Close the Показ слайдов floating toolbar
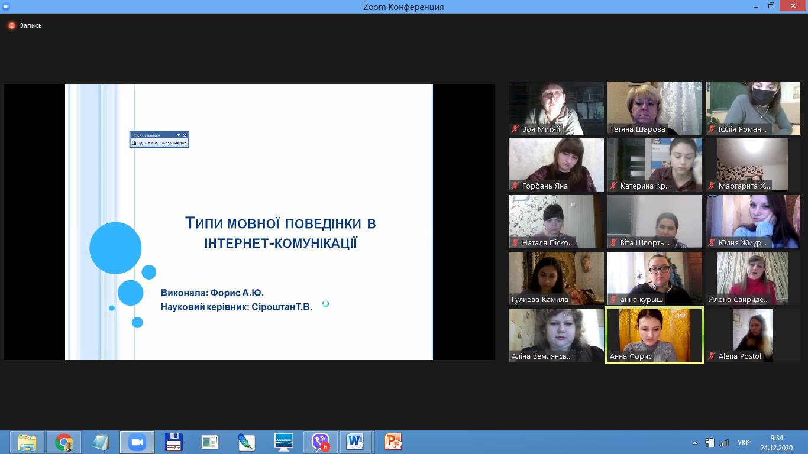 [185, 135]
